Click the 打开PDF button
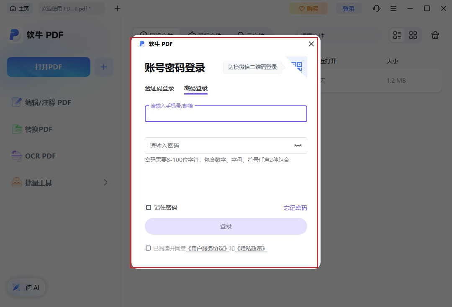 [x=49, y=67]
